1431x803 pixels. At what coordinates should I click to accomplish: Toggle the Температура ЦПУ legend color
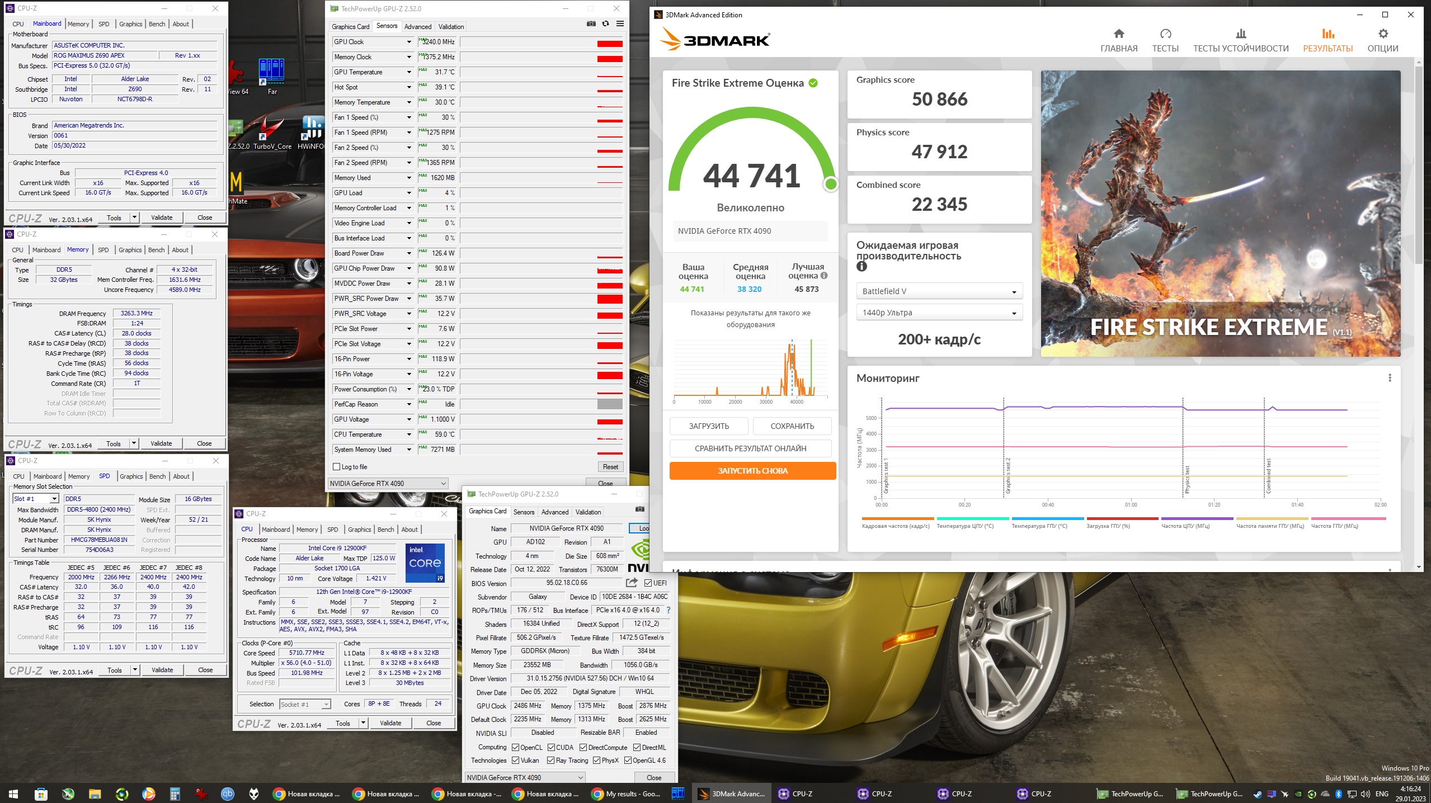point(972,518)
